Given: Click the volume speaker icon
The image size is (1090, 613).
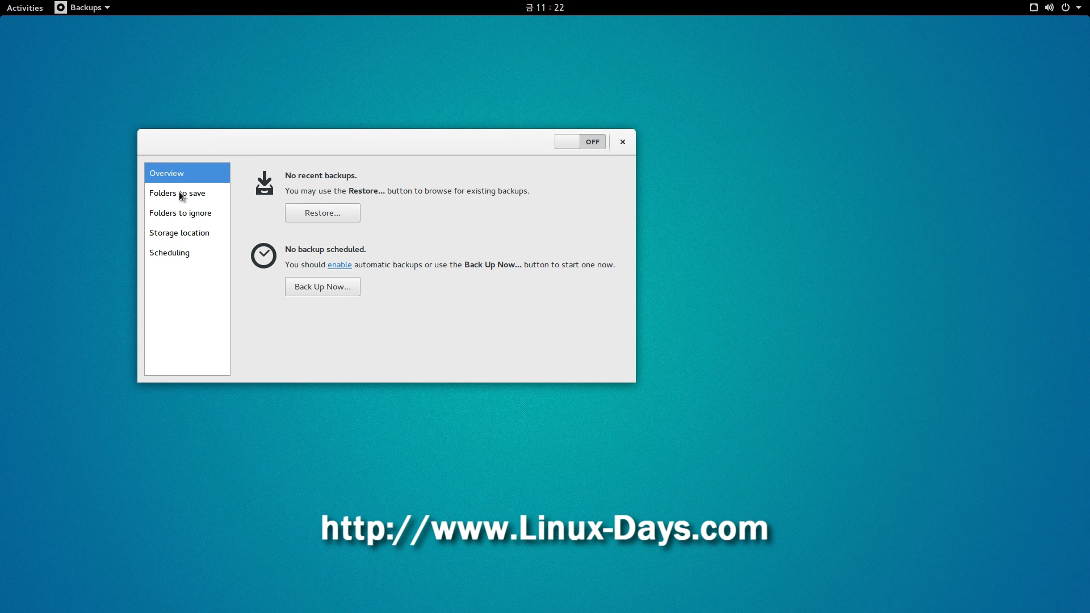Looking at the screenshot, I should pos(1049,7).
